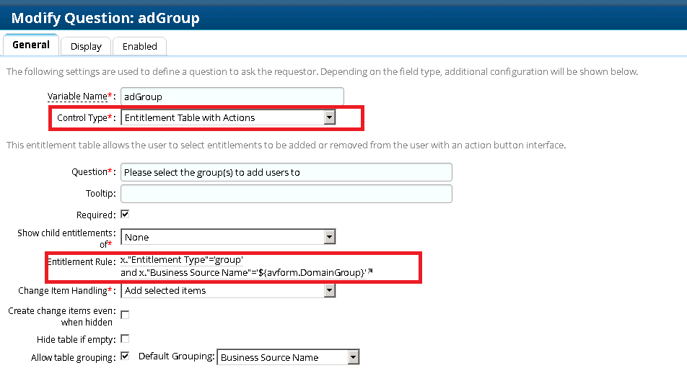
Task: Toggle the Required checkbox
Action: tap(125, 215)
